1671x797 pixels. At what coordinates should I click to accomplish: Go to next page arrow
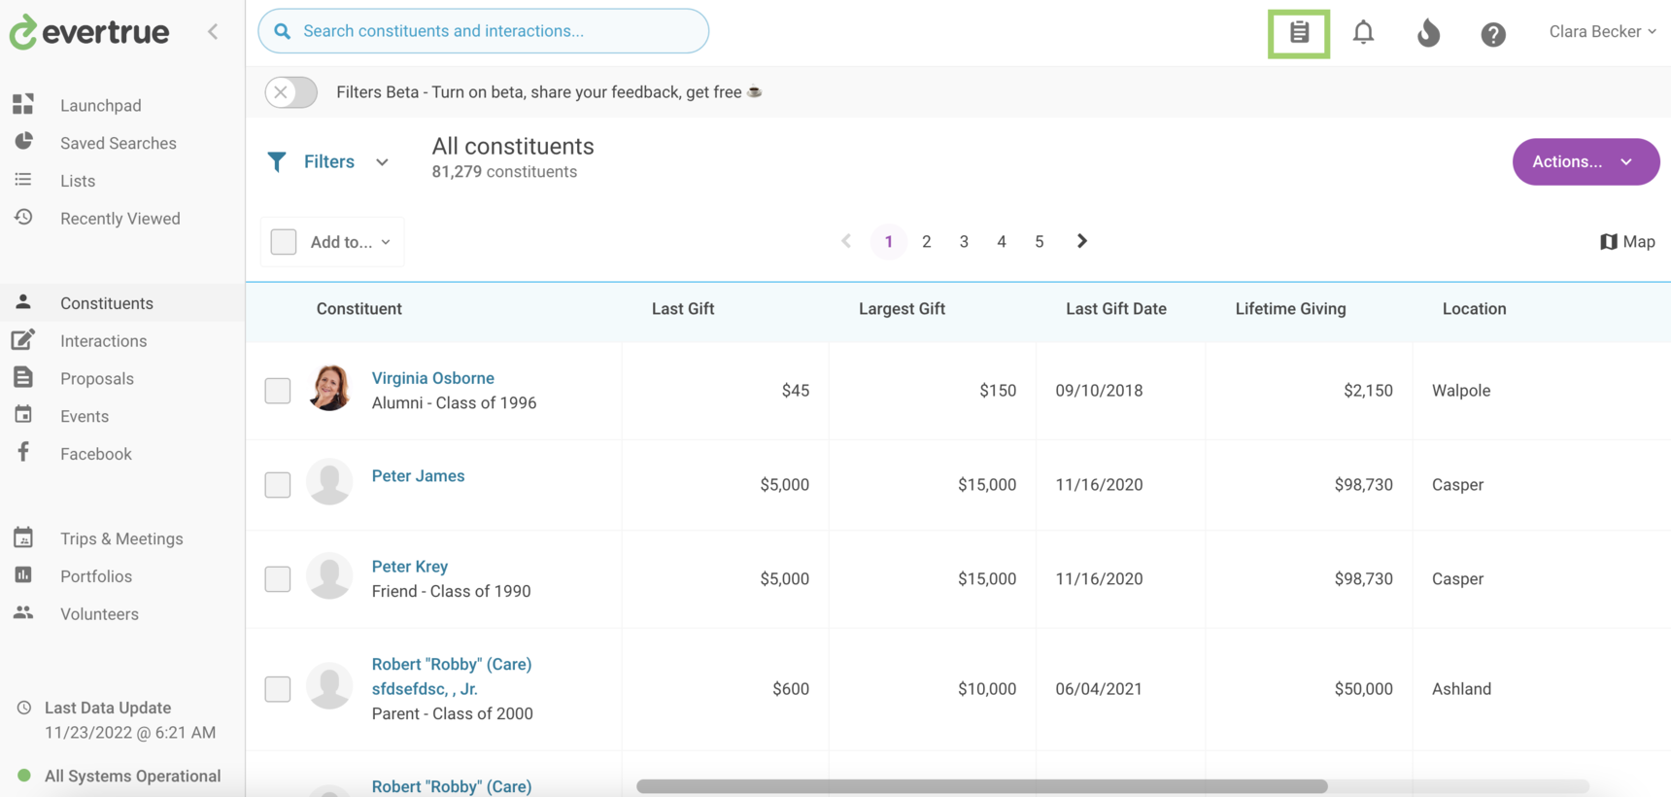click(1081, 241)
